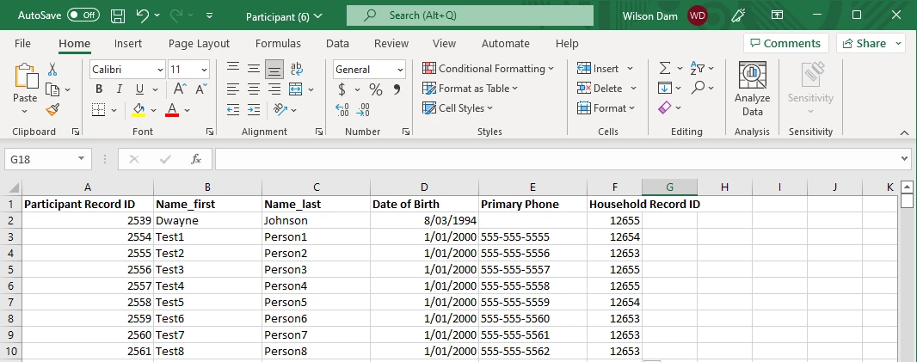Open the Formulas tab
The width and height of the screenshot is (917, 362).
[x=278, y=43]
